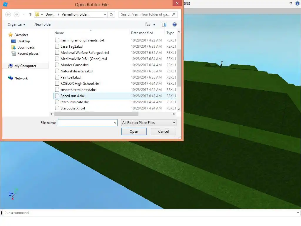Select Favorites in the navigation pane
The height and width of the screenshot is (226, 301).
coord(18,35)
